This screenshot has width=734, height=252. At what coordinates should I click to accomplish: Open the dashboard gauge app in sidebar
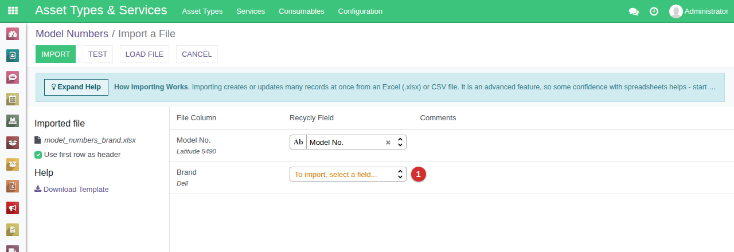(13, 34)
